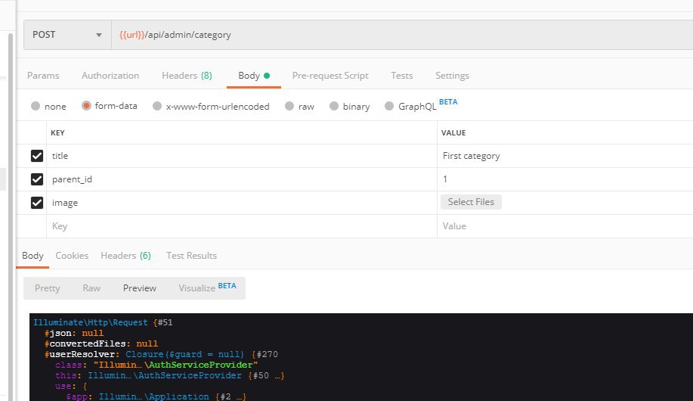Open the Pre-request Script tab
Screen dimensions: 693x401
pyautogui.click(x=330, y=76)
